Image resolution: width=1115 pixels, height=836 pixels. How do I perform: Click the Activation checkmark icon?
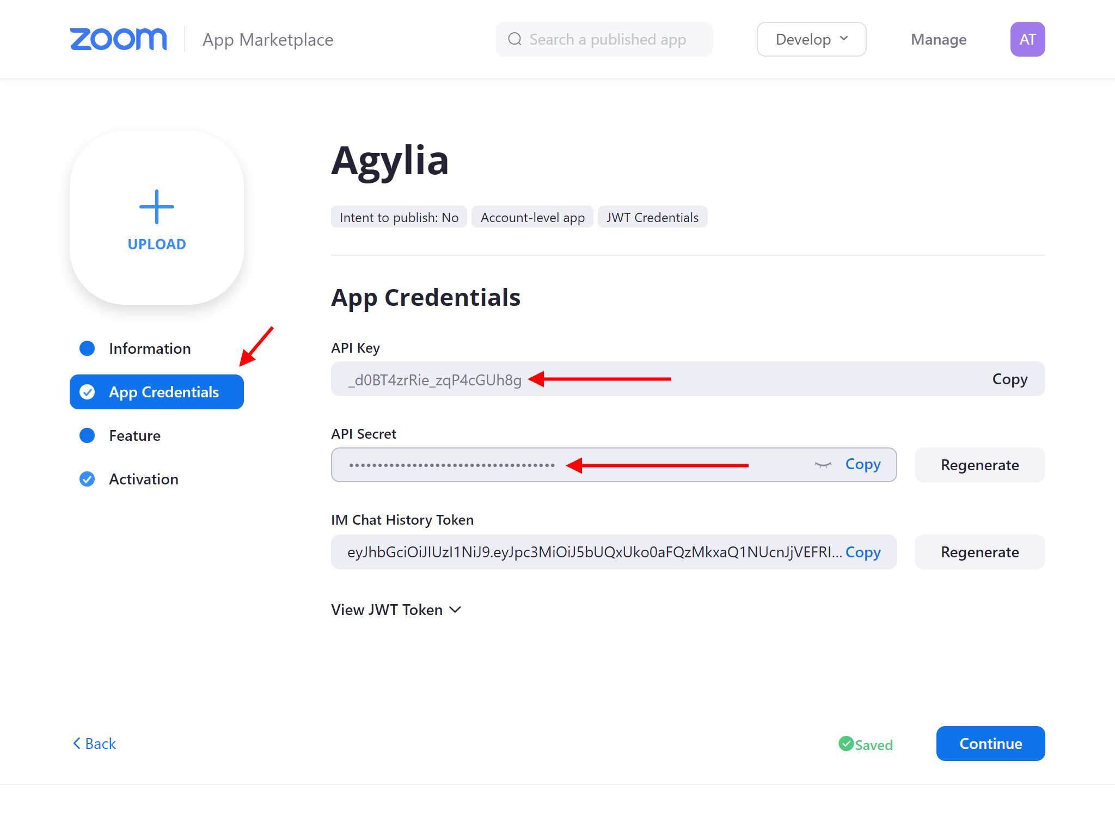coord(87,479)
